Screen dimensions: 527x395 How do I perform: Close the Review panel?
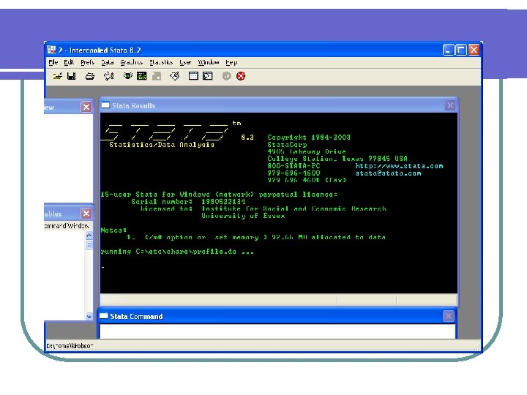point(86,107)
